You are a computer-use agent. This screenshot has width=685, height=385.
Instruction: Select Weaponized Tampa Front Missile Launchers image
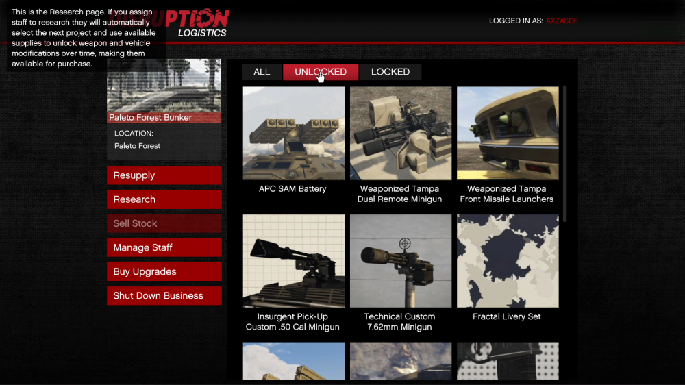[x=508, y=133]
